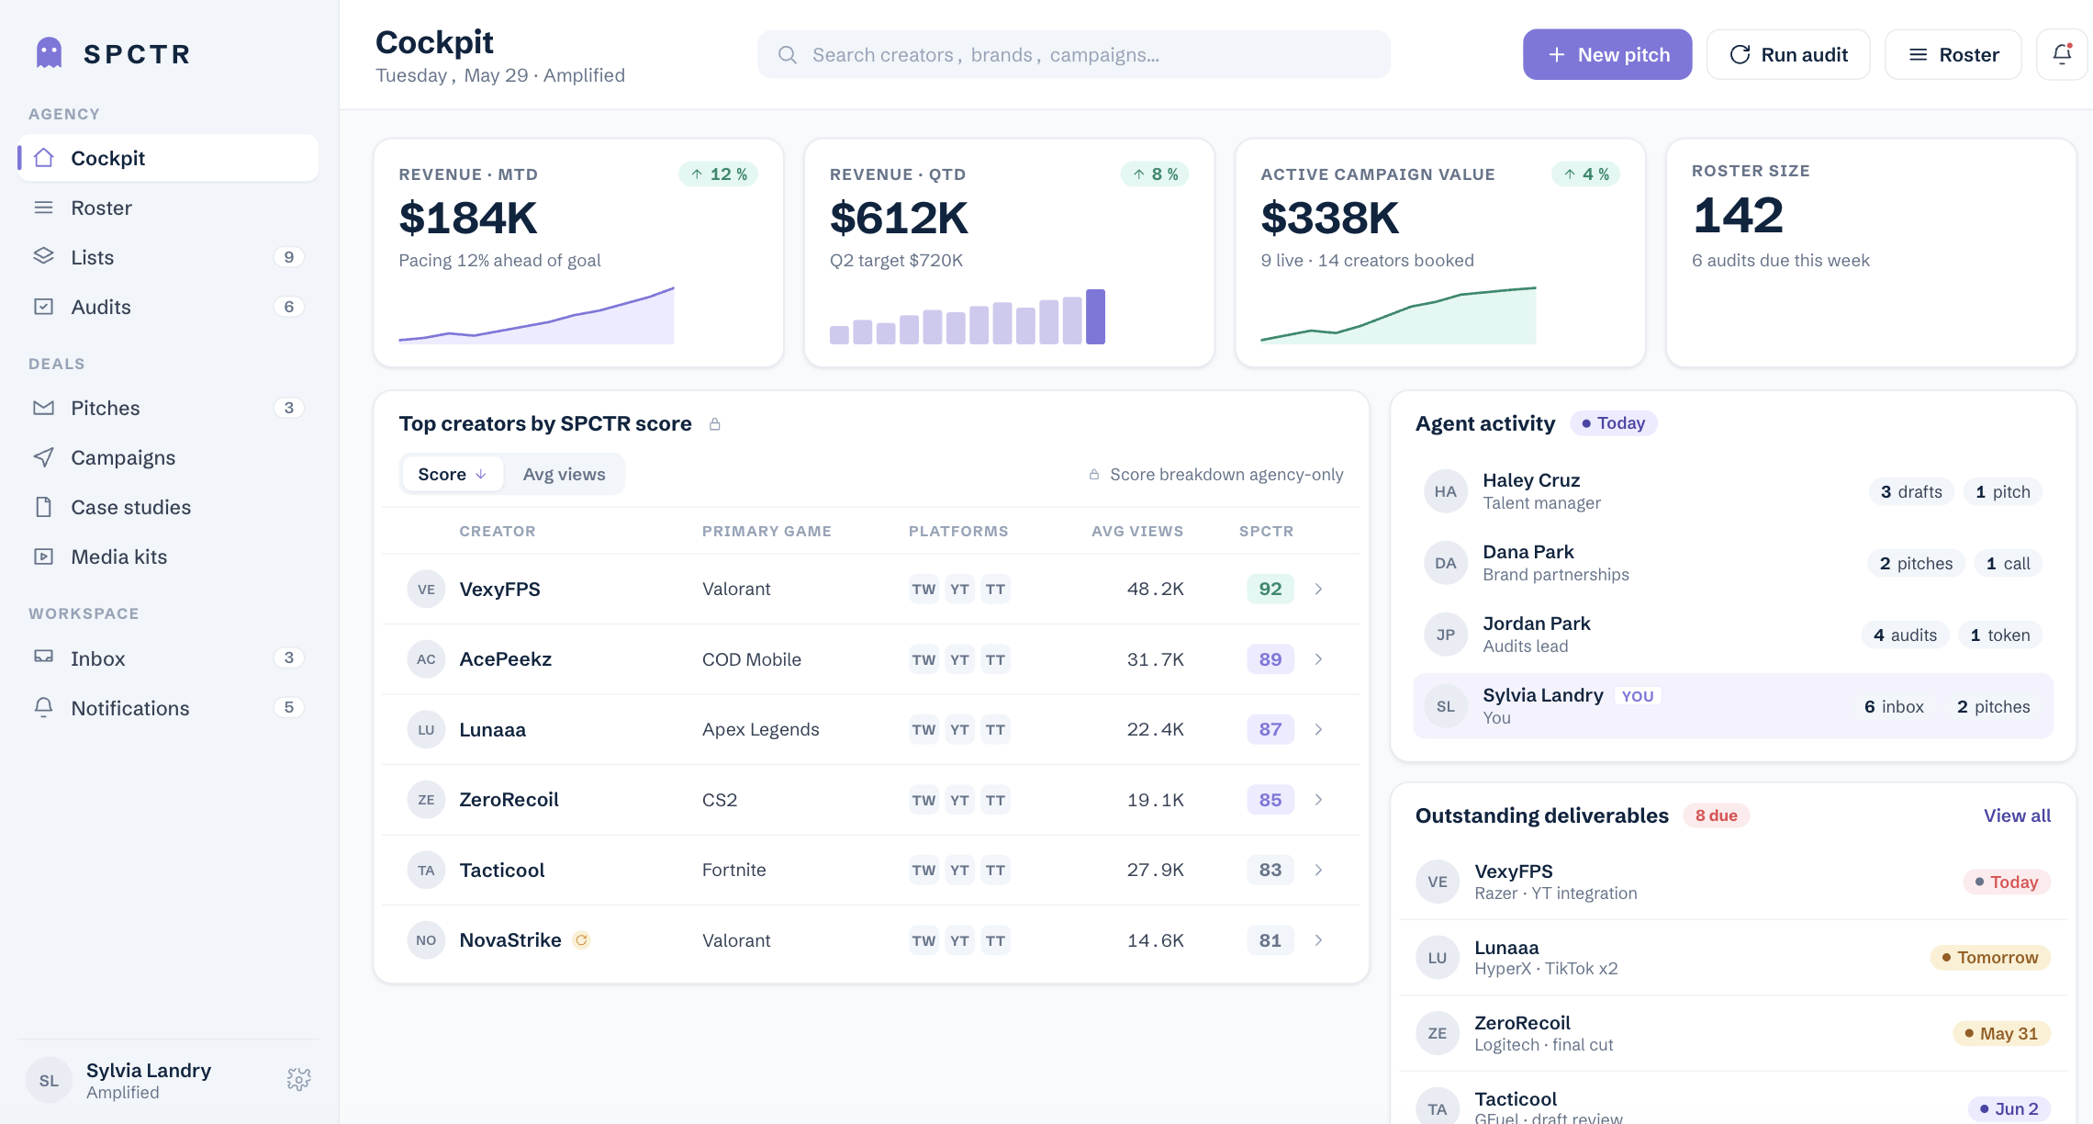Click the Today filter pill in Agent activity
The image size is (2093, 1124).
click(x=1613, y=423)
